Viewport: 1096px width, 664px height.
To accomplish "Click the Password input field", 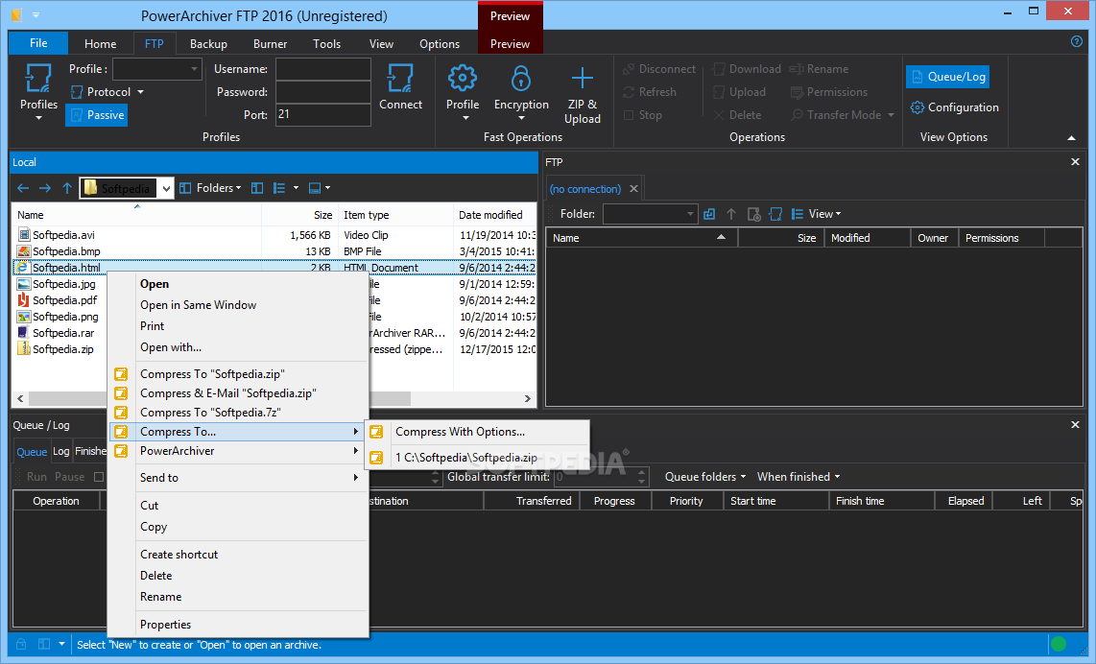I will tap(322, 92).
